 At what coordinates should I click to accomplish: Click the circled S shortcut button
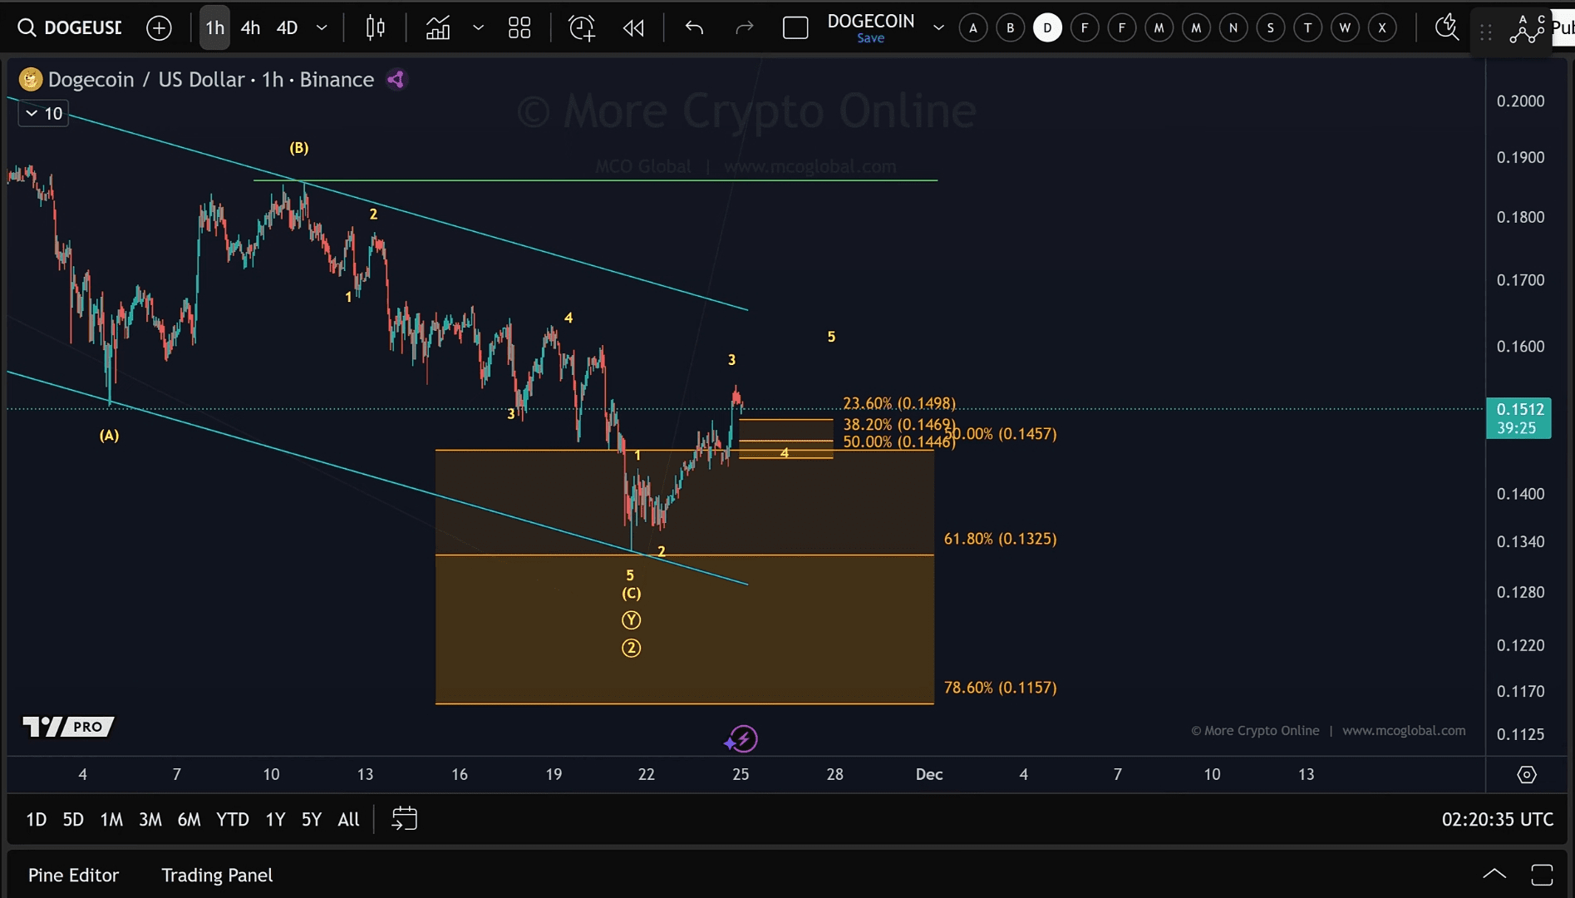pos(1271,28)
